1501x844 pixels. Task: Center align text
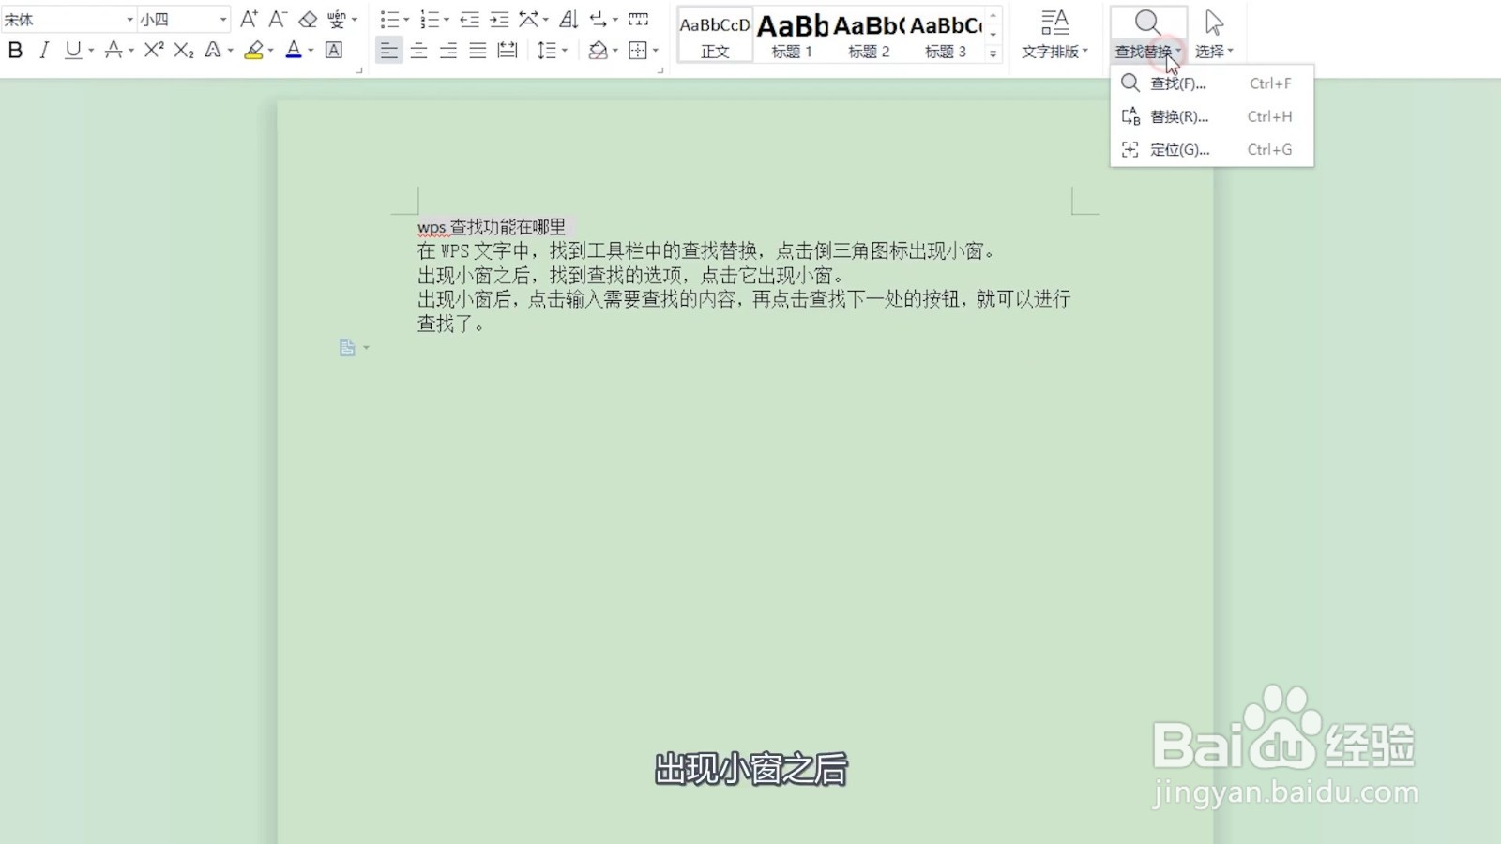point(418,51)
